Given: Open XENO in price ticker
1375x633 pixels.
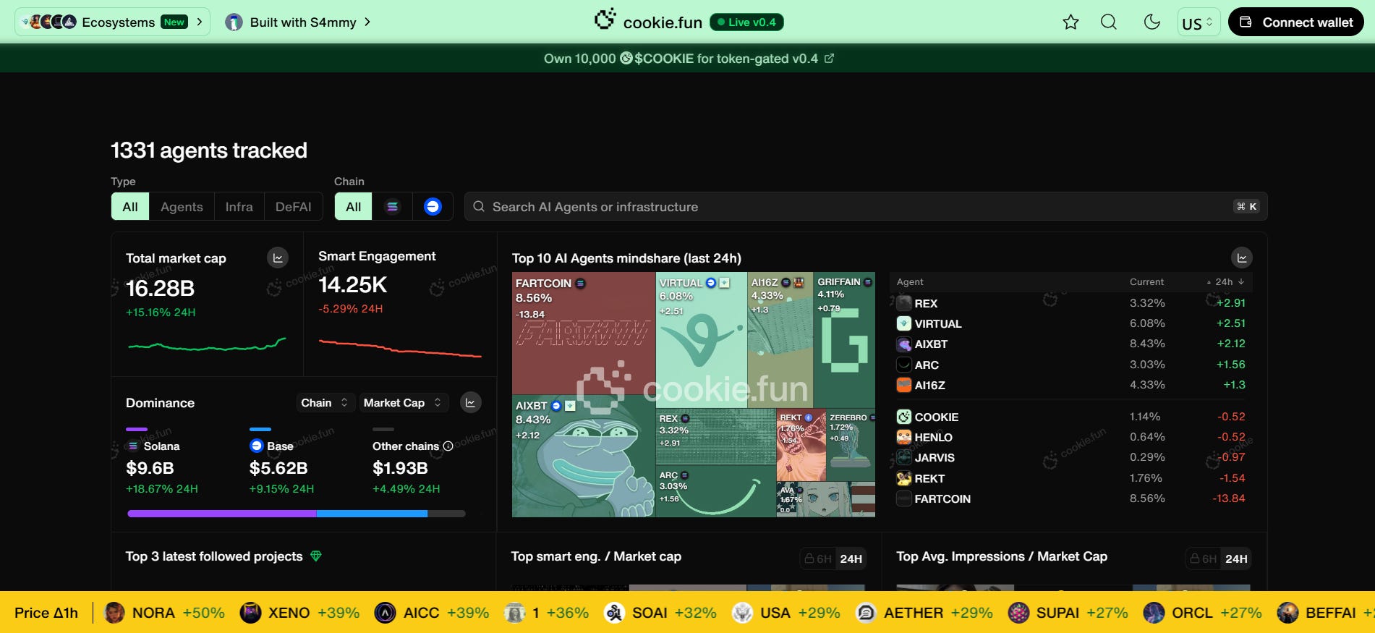Looking at the screenshot, I should (299, 613).
